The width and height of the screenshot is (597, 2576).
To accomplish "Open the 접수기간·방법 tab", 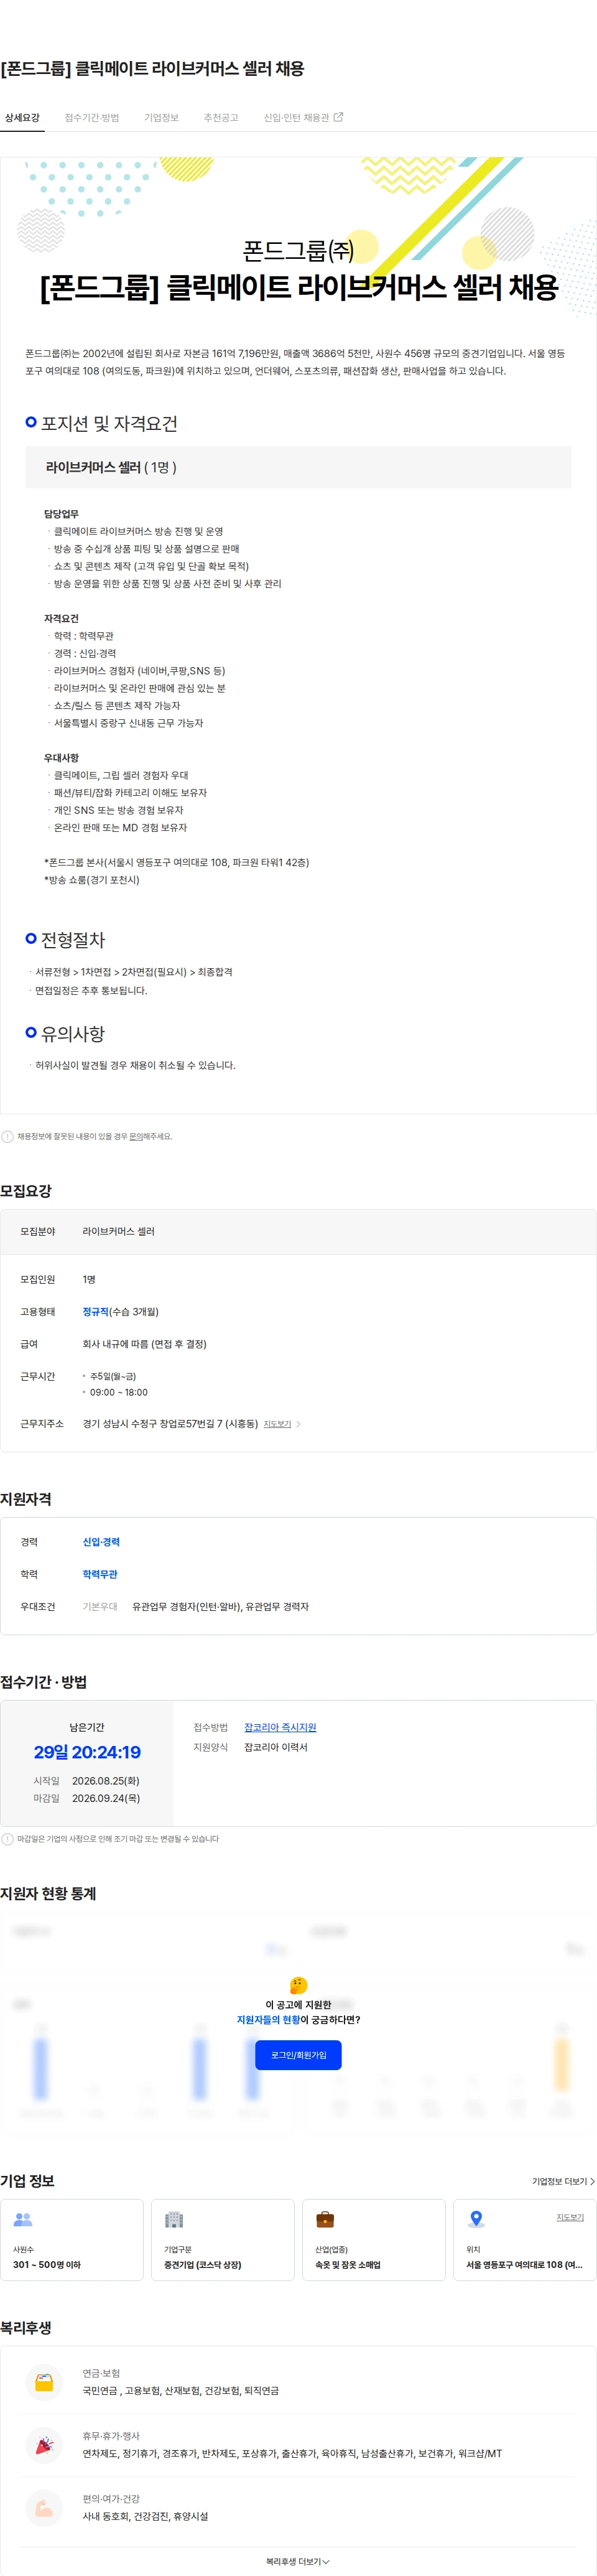I will (92, 118).
